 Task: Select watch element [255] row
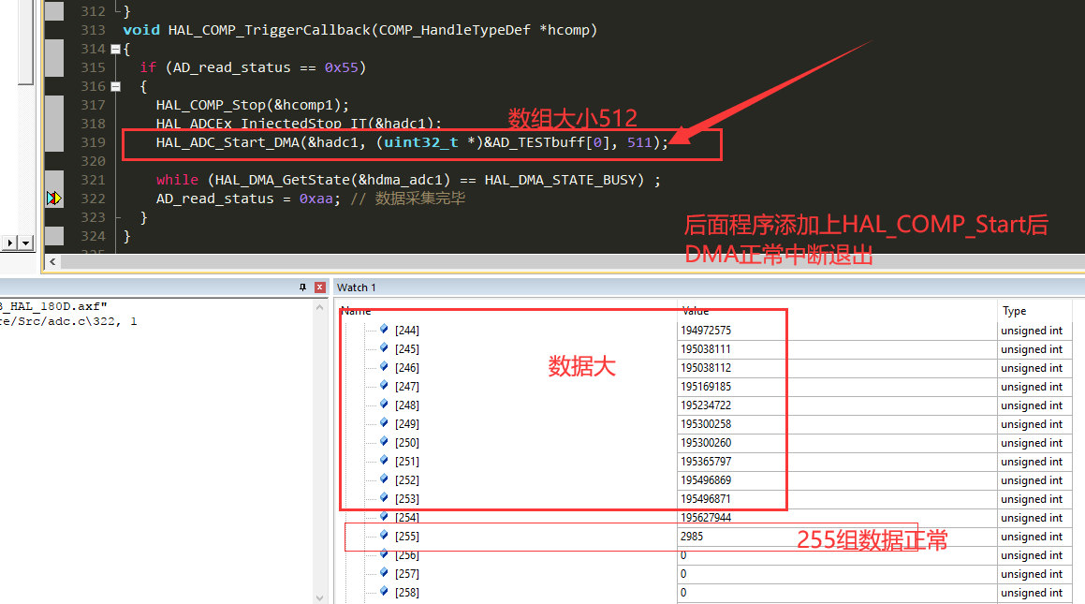[702, 536]
